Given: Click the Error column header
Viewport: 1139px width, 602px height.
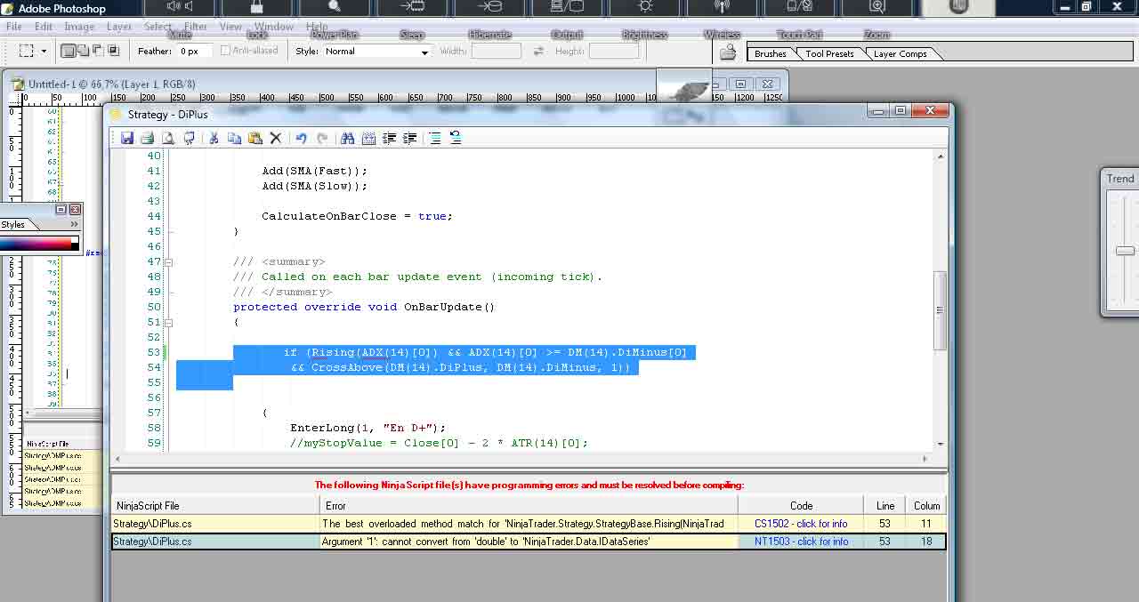Looking at the screenshot, I should tap(529, 505).
